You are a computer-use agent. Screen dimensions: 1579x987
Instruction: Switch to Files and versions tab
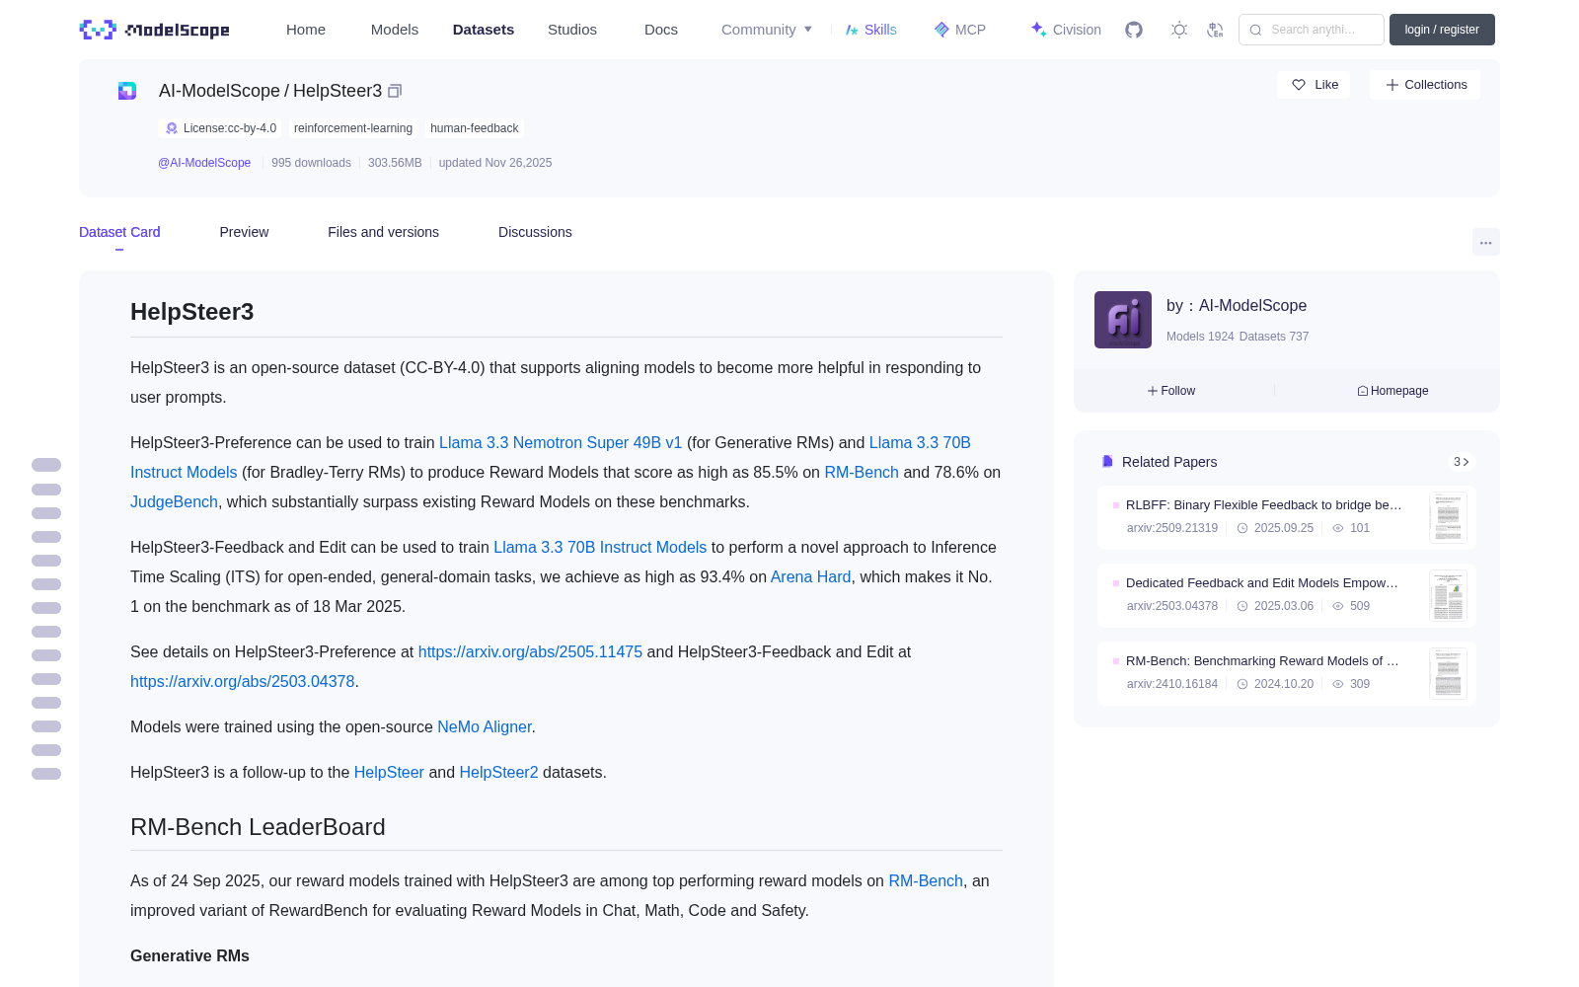383,232
